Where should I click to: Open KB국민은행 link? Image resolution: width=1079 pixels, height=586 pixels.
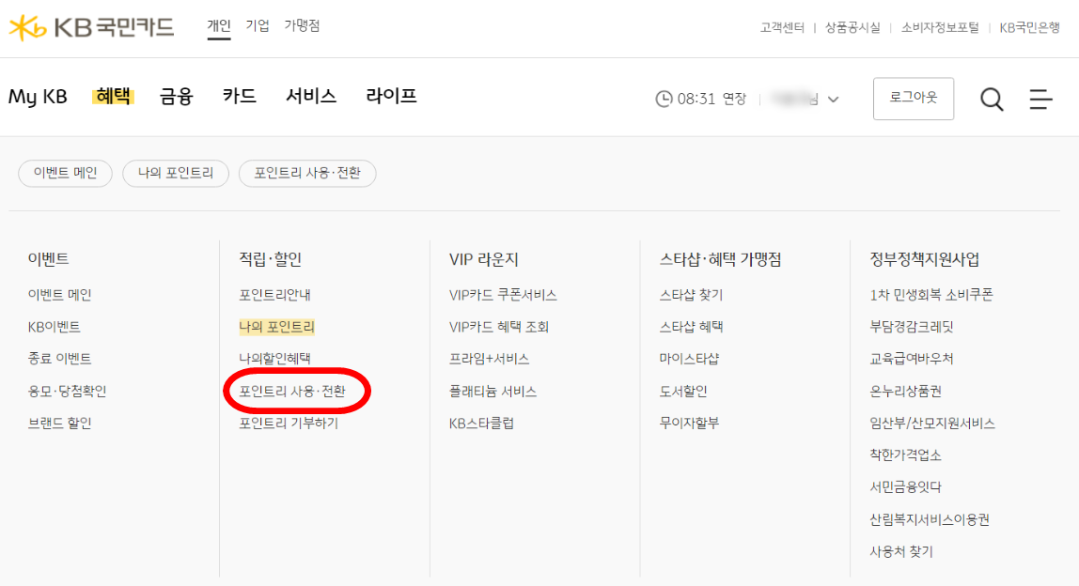1029,27
